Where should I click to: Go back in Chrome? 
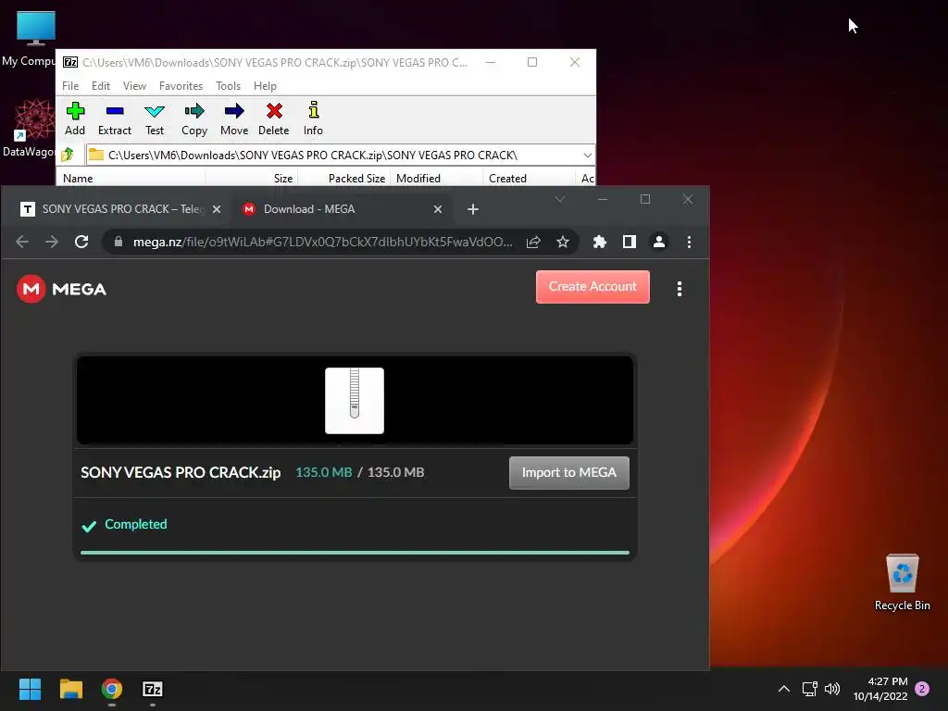point(22,242)
